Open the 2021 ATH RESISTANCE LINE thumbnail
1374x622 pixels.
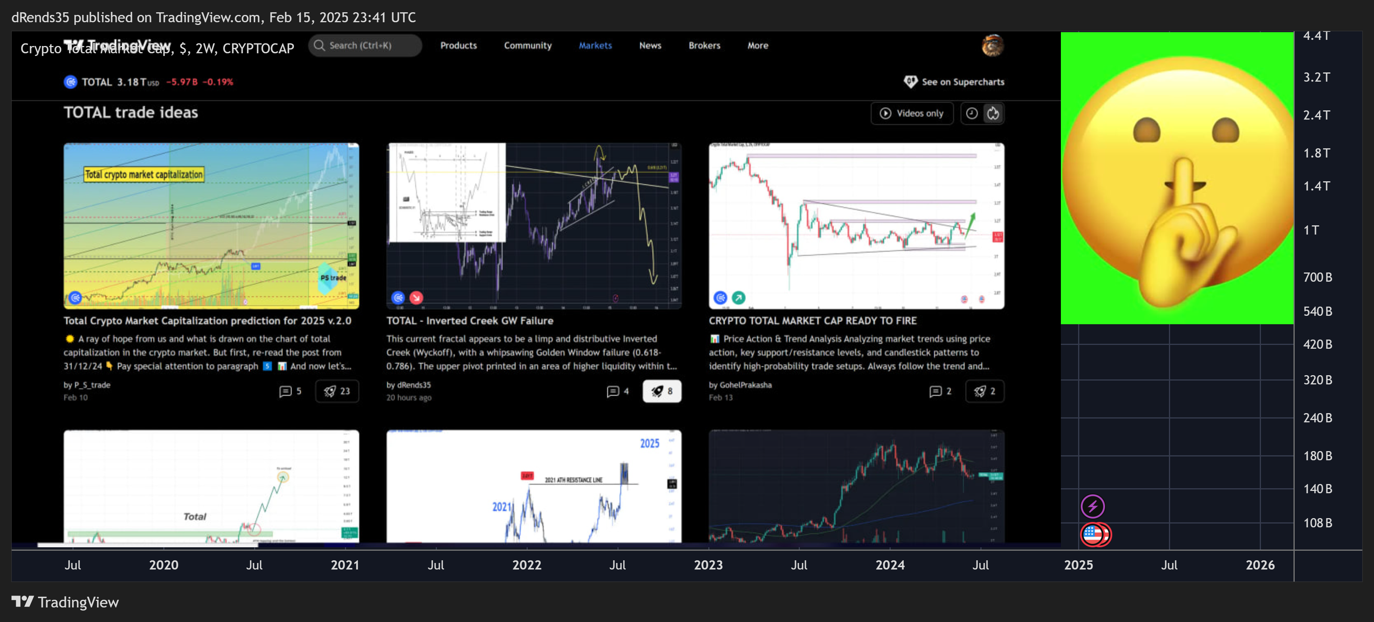click(534, 486)
